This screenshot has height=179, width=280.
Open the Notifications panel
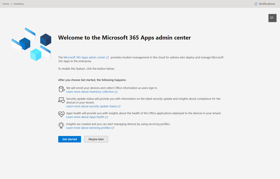click(x=265, y=4)
